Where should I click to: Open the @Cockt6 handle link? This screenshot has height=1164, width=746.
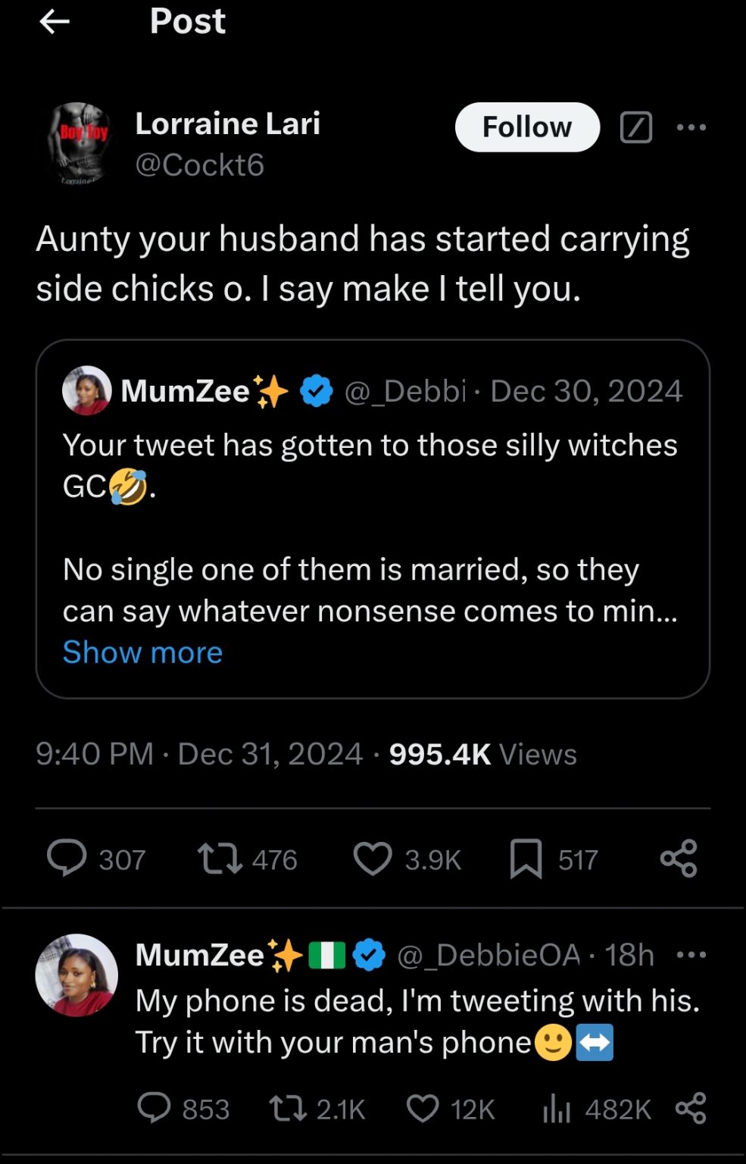tap(200, 165)
